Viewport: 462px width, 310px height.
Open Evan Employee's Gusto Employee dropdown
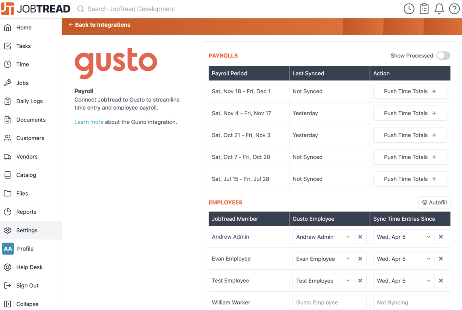[x=323, y=259]
